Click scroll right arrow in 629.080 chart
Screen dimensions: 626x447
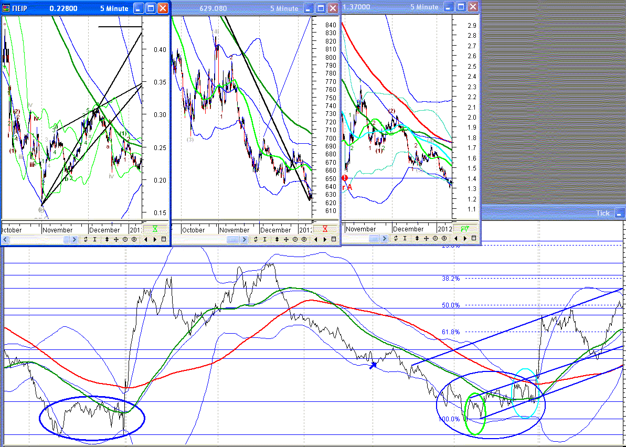tap(244, 239)
